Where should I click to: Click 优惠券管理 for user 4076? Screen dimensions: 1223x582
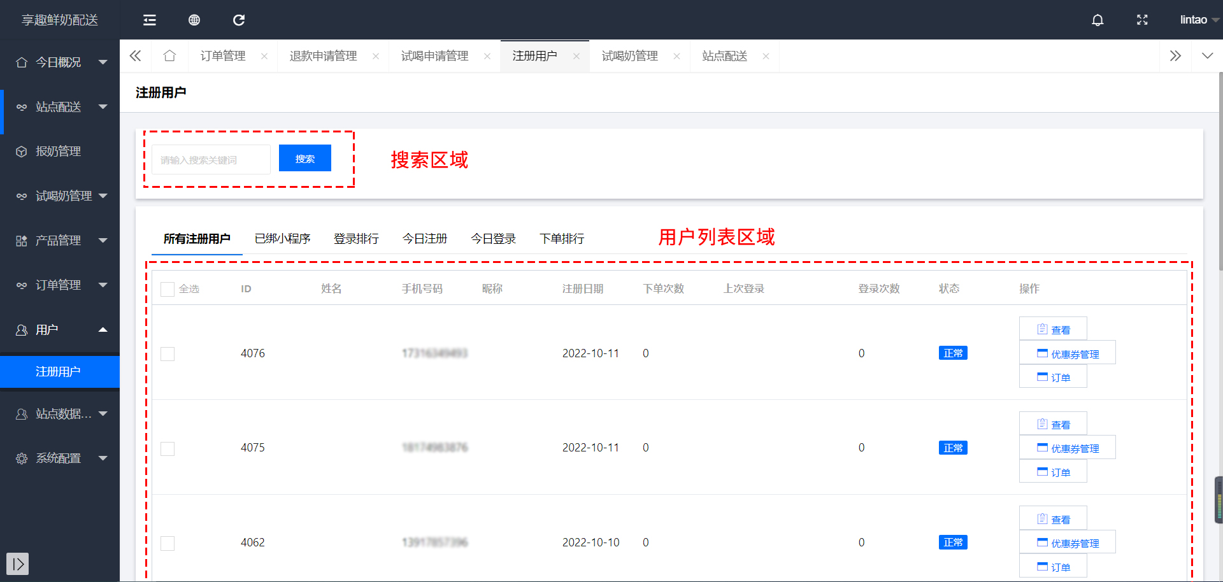pyautogui.click(x=1068, y=354)
